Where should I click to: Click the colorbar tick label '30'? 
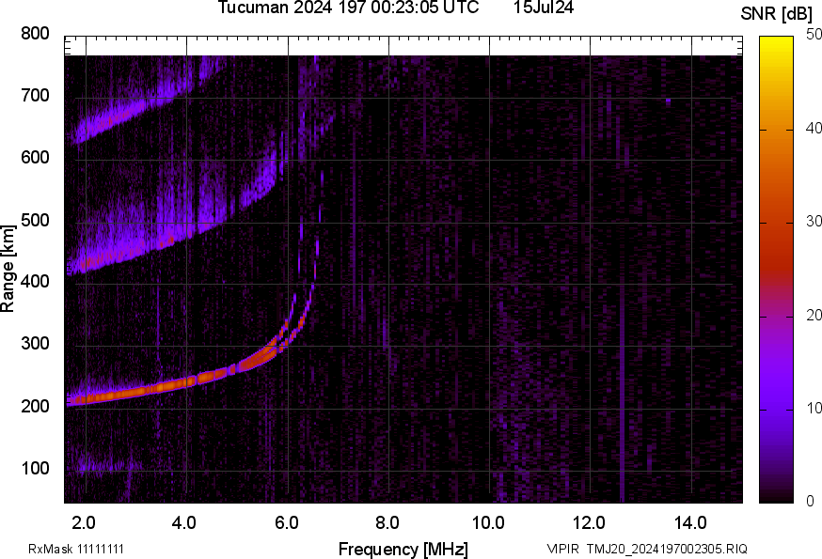click(x=814, y=222)
